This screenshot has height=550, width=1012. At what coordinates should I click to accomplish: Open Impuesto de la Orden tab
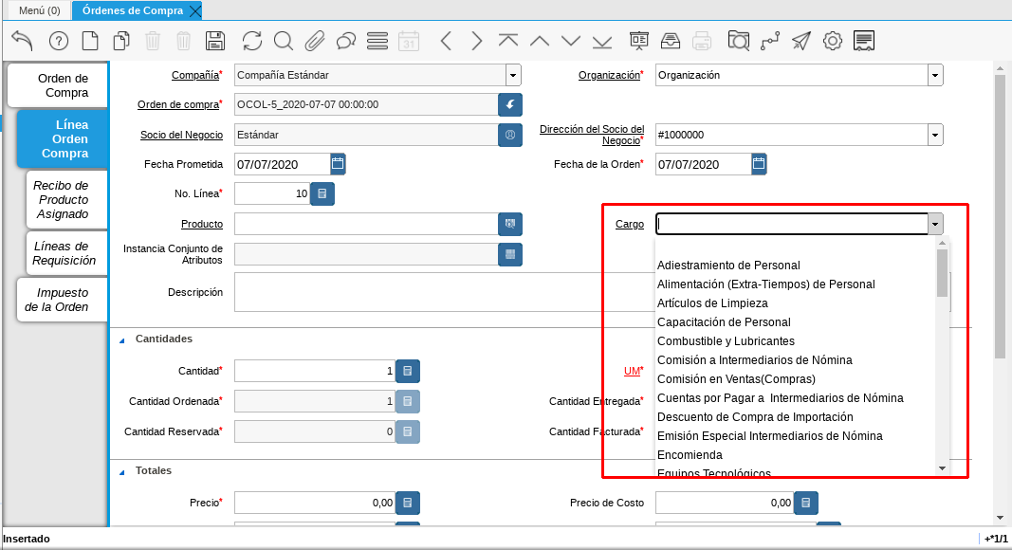coord(63,300)
